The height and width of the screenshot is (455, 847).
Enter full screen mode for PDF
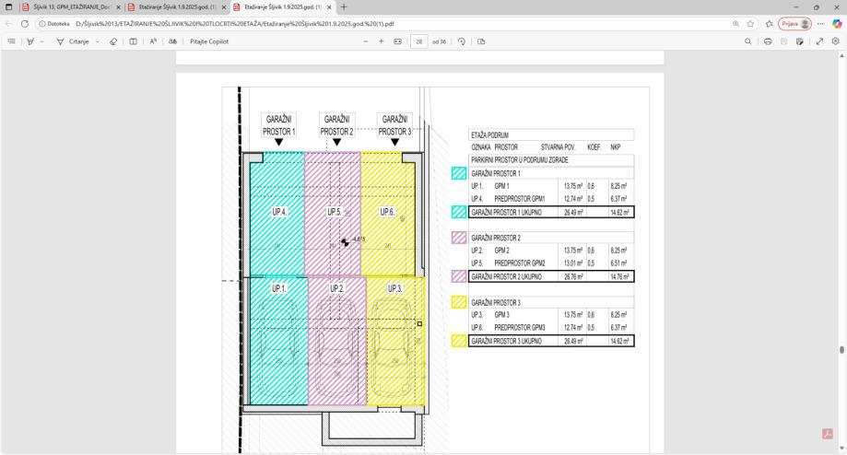tap(819, 41)
